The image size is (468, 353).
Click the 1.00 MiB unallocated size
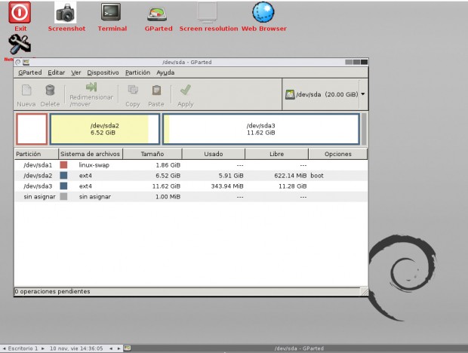coord(168,197)
